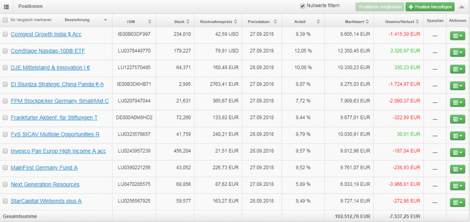Select ISIN cell LU0378449770
Viewport: 470px width, 222px height.
[134, 51]
